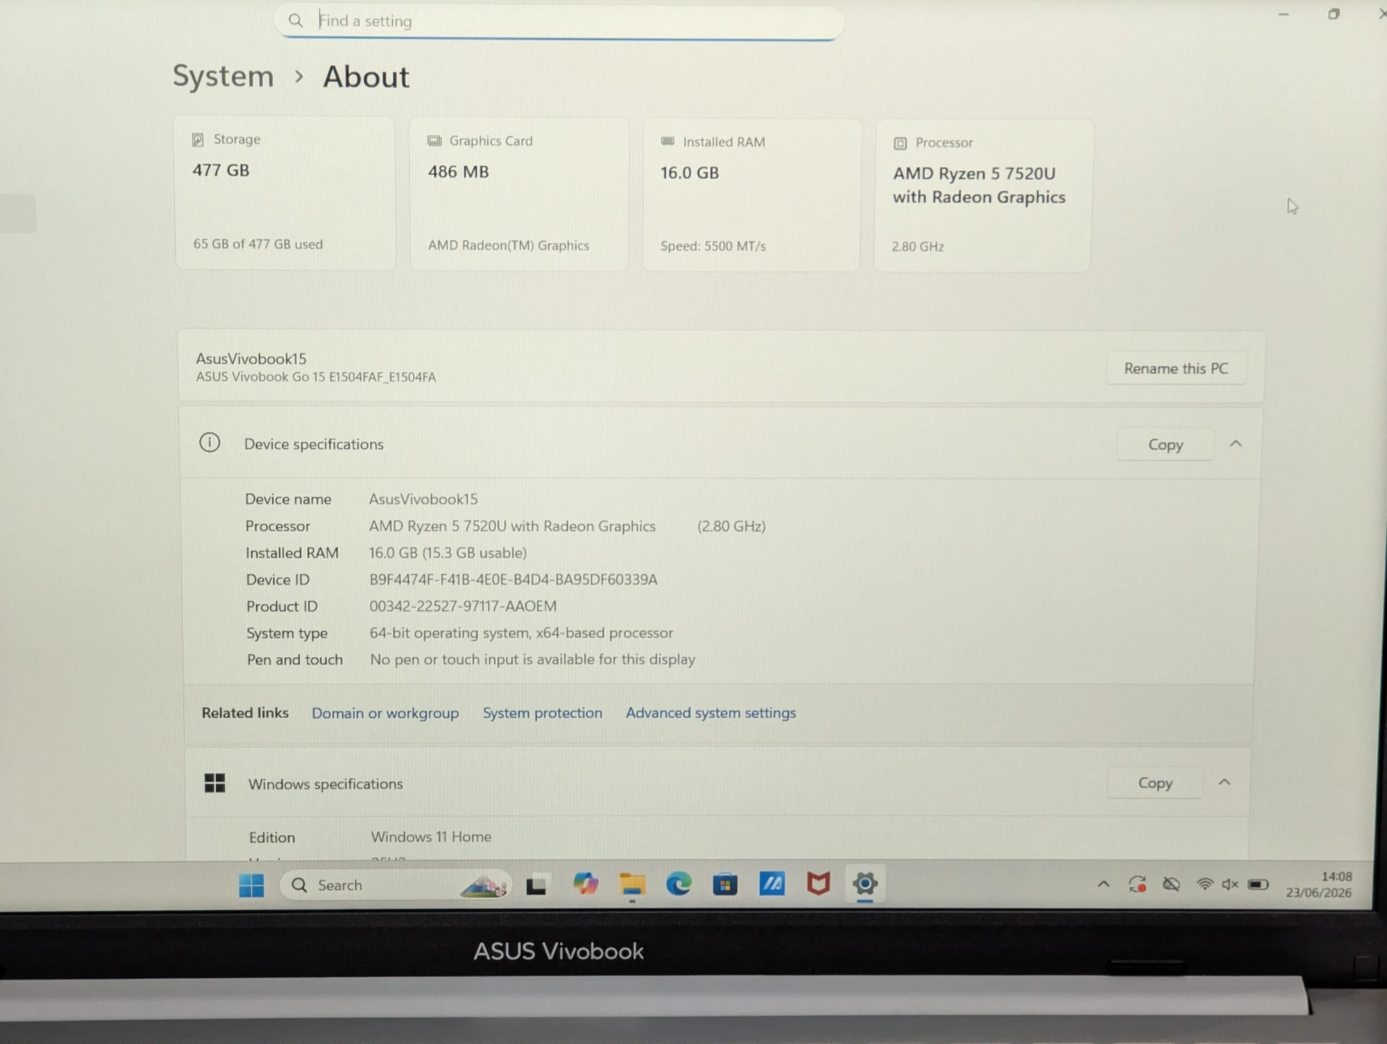Image resolution: width=1387 pixels, height=1044 pixels.
Task: Open the clock and date 14:08
Action: click(x=1319, y=885)
